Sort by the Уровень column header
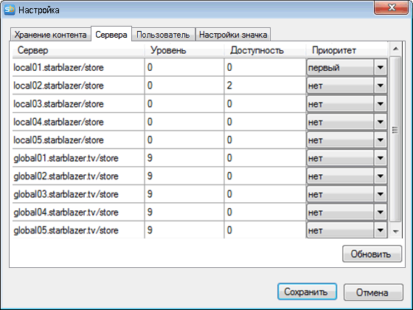Viewport: 413px width, 310px height. pos(184,50)
